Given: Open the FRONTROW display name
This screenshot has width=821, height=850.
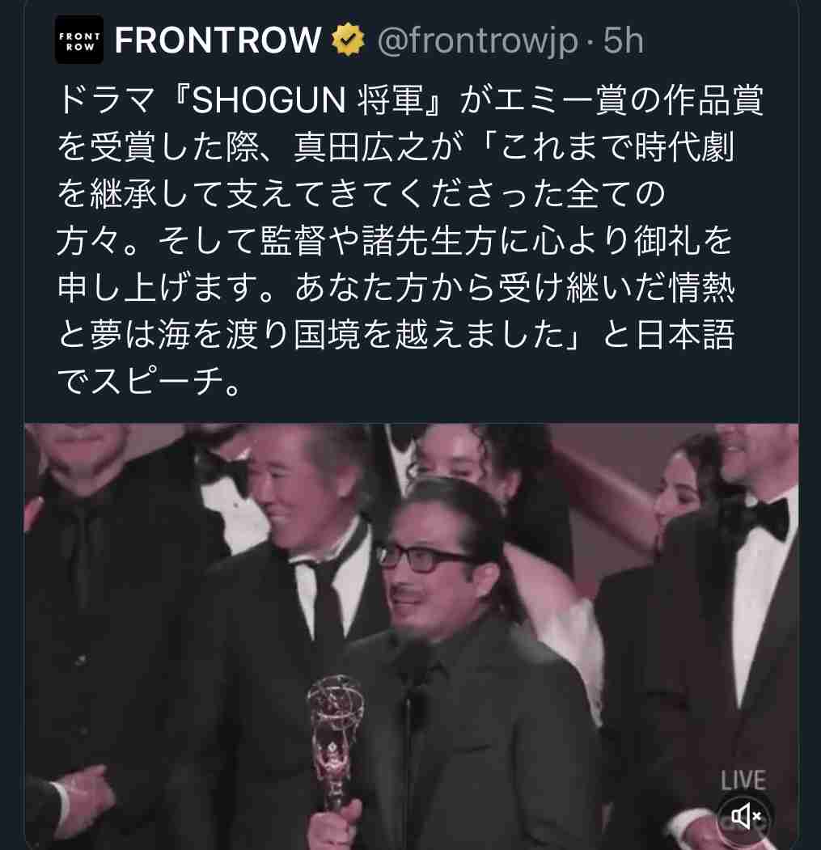Looking at the screenshot, I should (218, 40).
